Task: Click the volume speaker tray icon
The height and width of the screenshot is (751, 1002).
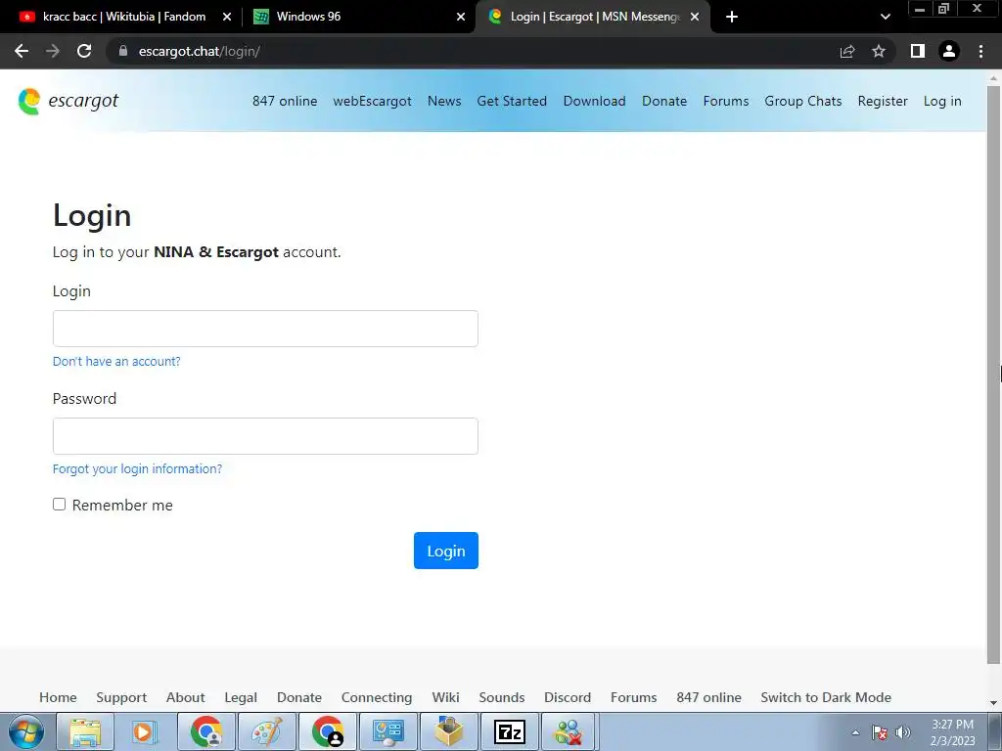Action: 903,732
